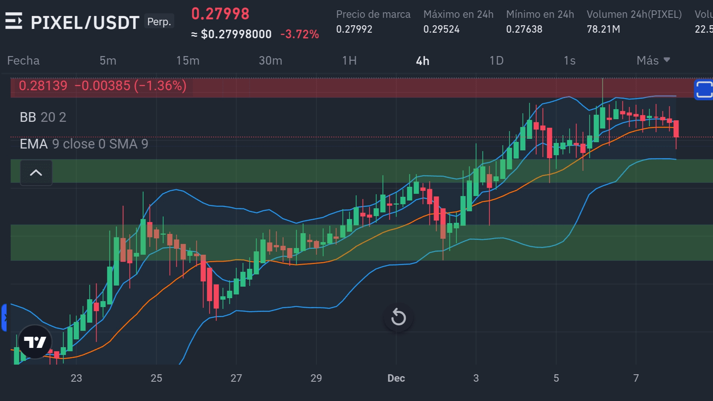This screenshot has width=713, height=401.
Task: Collapse the indicator legend with chevron
Action: pos(36,173)
